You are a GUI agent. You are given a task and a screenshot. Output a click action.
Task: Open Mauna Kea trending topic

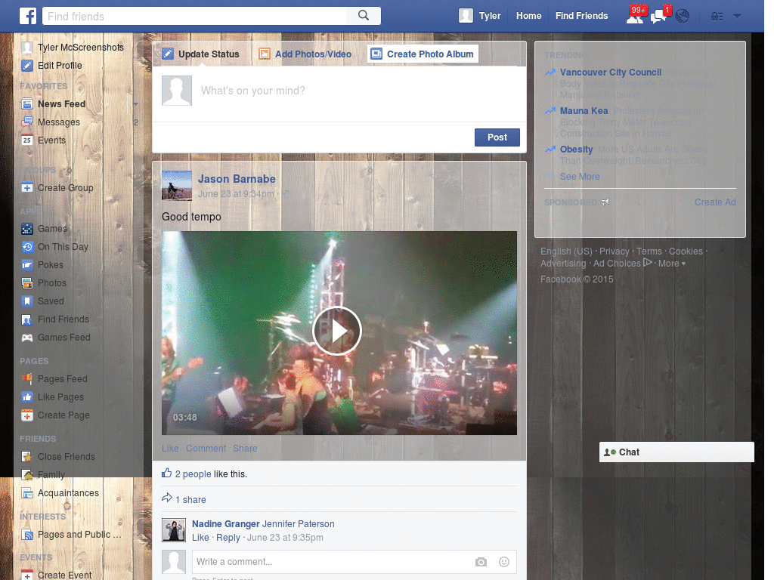point(584,111)
